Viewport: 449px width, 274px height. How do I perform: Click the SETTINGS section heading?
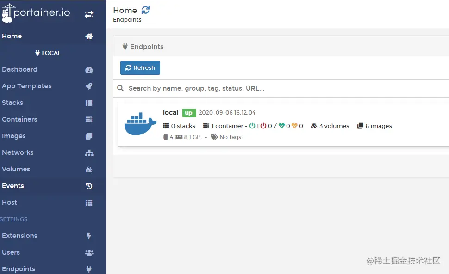point(14,219)
